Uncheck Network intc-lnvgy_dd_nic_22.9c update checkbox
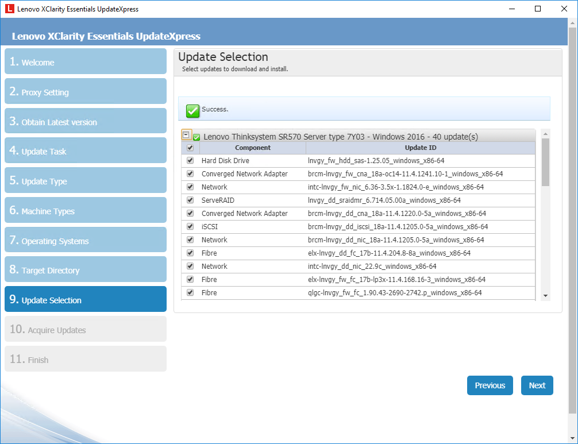Screen dimensions: 578x444 [190, 267]
